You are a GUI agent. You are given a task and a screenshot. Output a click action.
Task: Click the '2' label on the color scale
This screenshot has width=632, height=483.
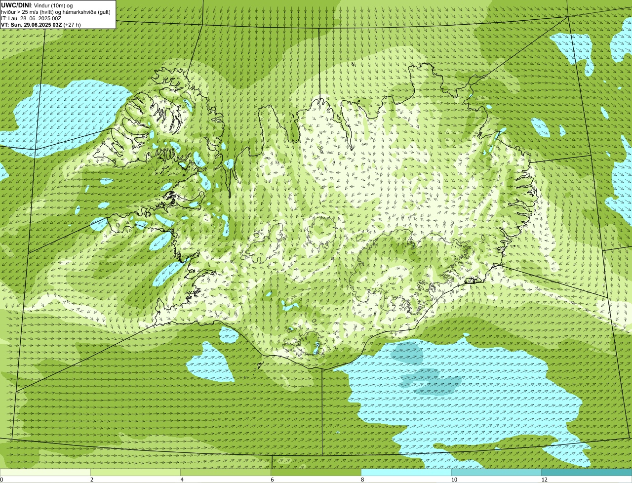(x=92, y=480)
